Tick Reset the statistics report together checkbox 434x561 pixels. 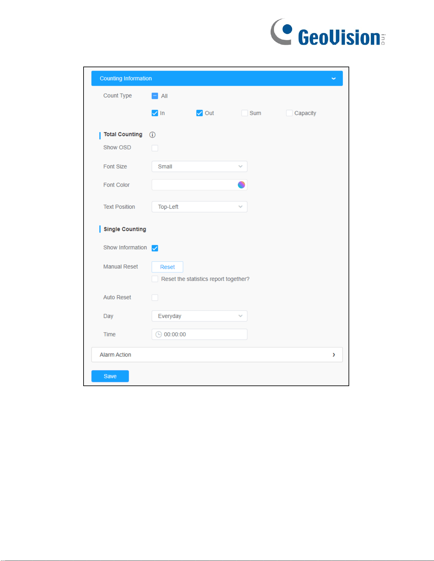coord(155,279)
